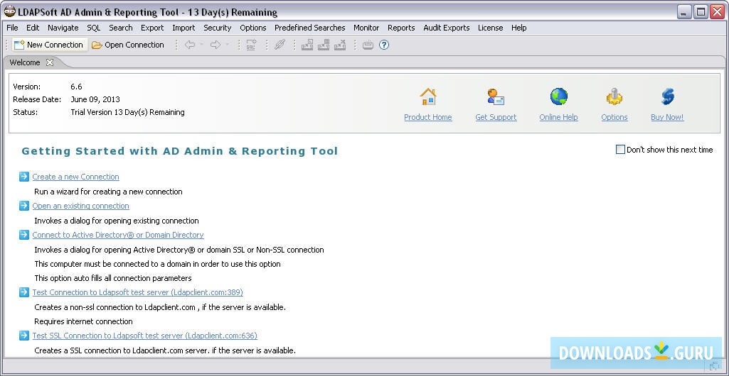Click the New Connection toolbar button
The height and width of the screenshot is (376, 729).
click(49, 45)
